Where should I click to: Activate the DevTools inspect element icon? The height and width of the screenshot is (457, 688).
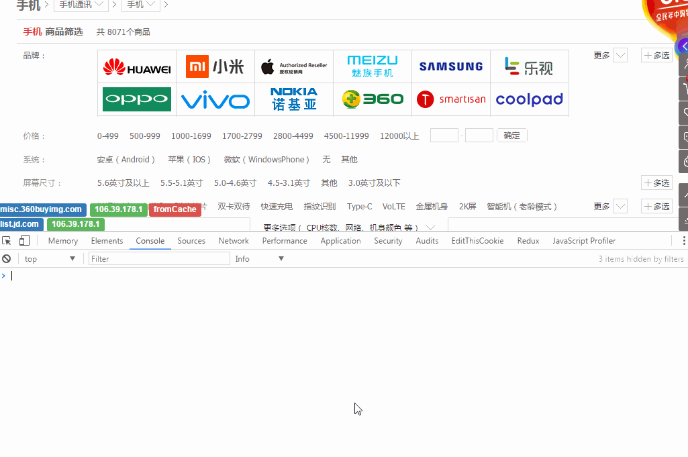[7, 241]
